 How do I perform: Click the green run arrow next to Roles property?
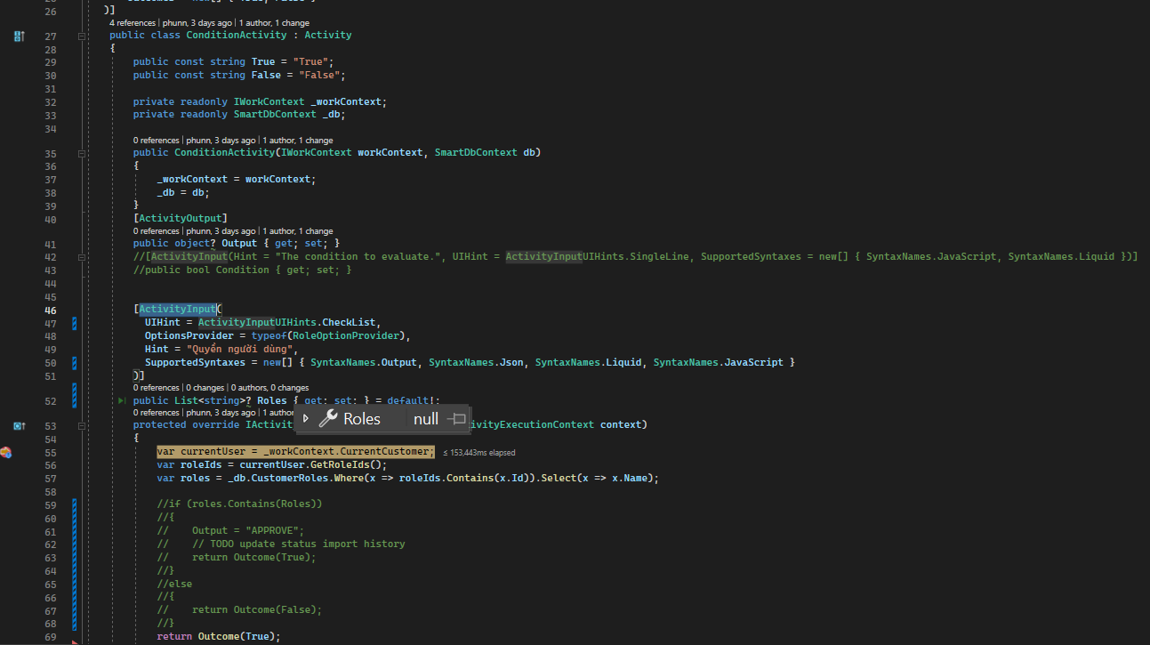[x=122, y=400]
